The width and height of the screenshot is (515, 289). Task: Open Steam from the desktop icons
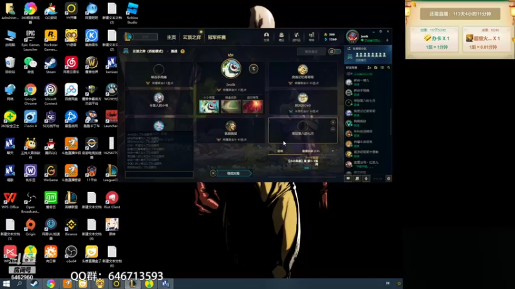[x=51, y=65]
